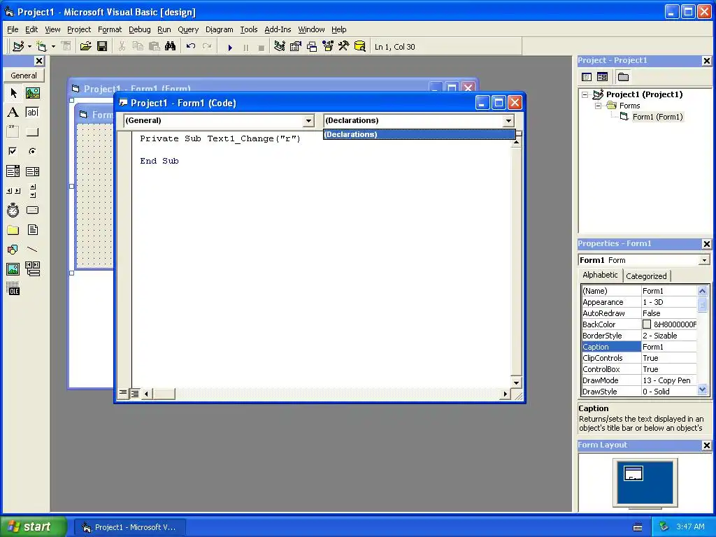Select the Data control tool
This screenshot has width=716, height=537.
click(x=32, y=269)
